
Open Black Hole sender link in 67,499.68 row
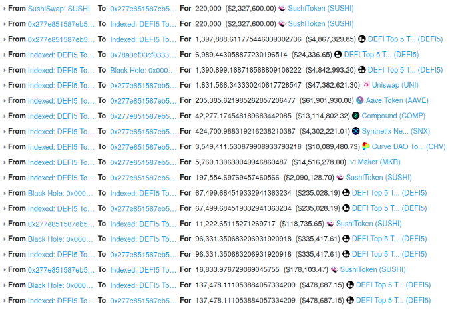pos(60,193)
